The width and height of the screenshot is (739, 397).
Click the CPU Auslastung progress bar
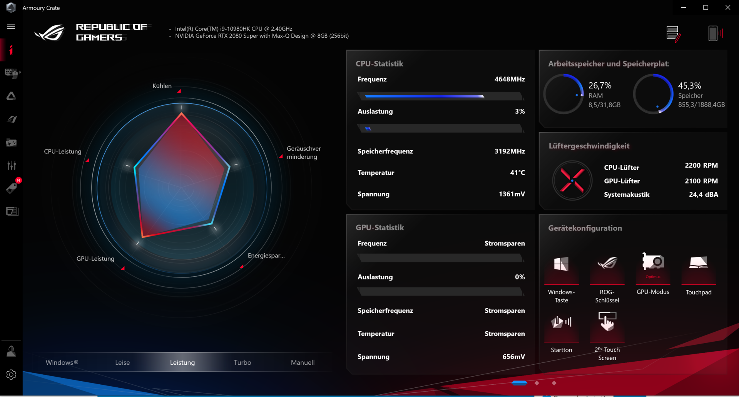[441, 128]
